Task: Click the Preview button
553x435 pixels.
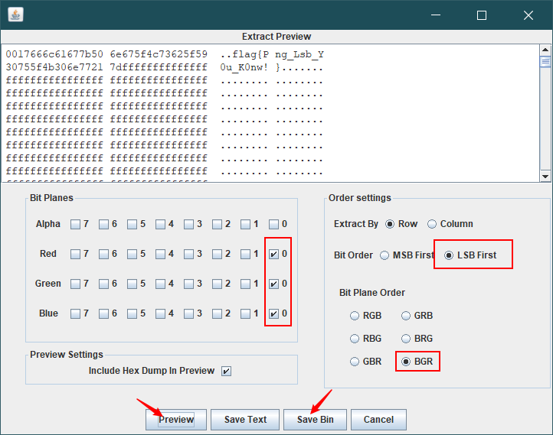Action: click(x=176, y=420)
